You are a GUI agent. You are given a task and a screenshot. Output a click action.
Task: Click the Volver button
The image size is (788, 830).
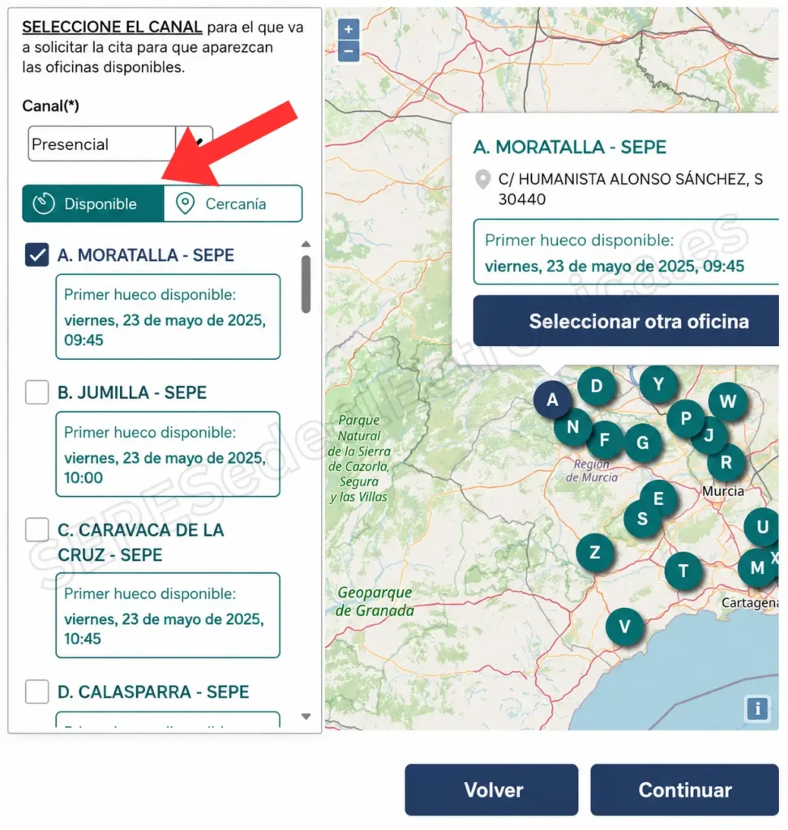coord(491,789)
